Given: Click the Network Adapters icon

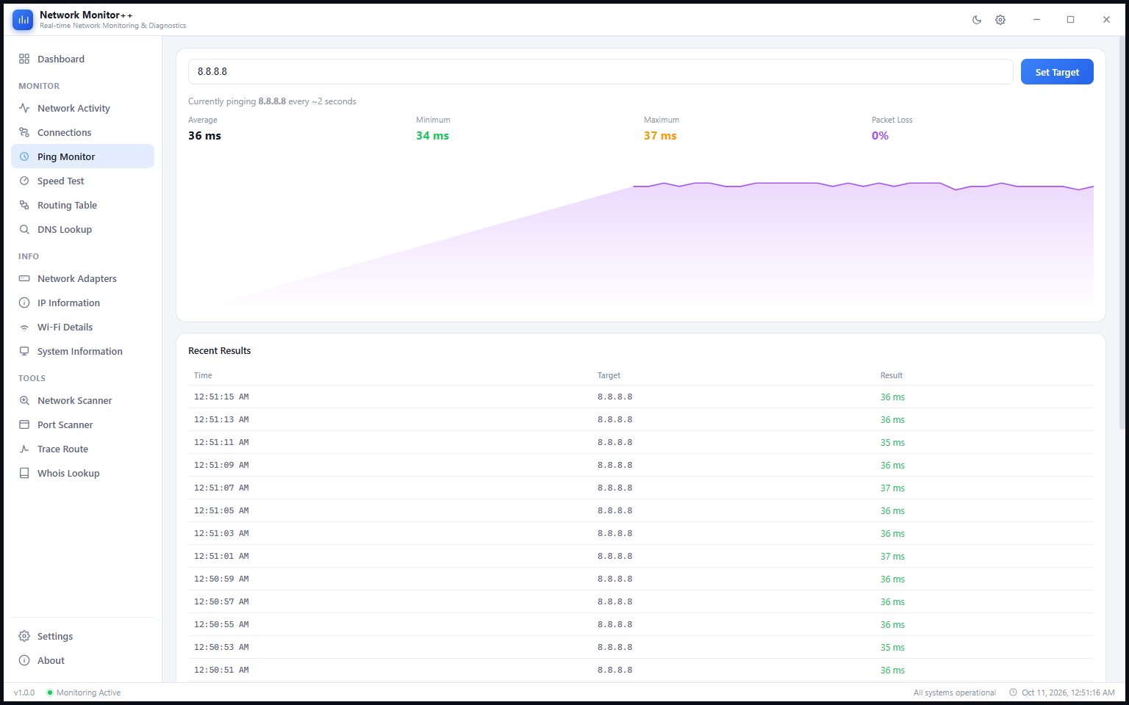Looking at the screenshot, I should (x=24, y=278).
